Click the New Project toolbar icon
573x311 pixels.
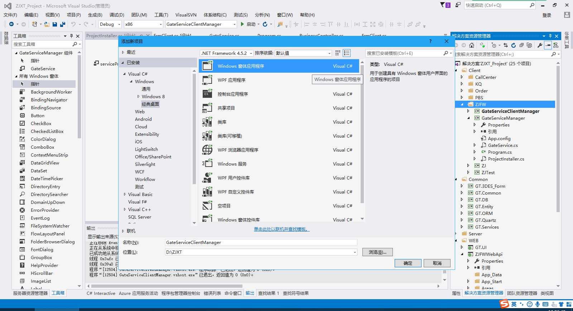pyautogui.click(x=34, y=24)
